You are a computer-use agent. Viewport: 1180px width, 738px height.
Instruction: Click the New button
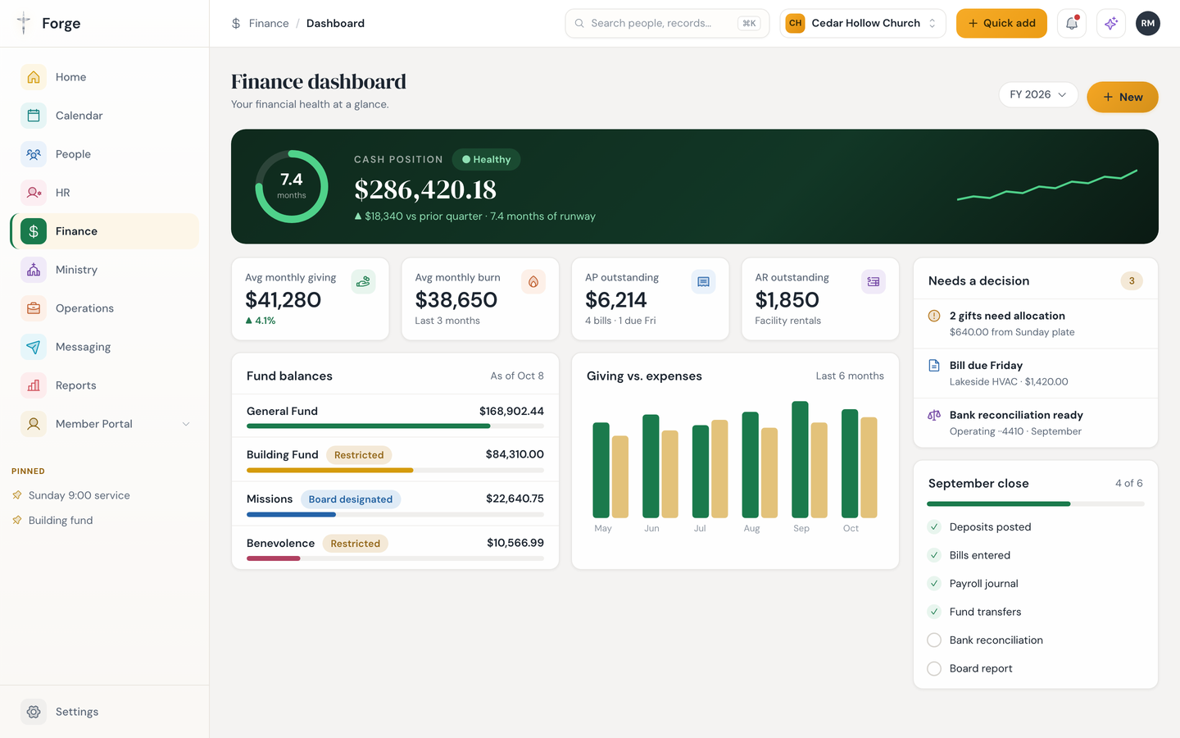coord(1123,97)
